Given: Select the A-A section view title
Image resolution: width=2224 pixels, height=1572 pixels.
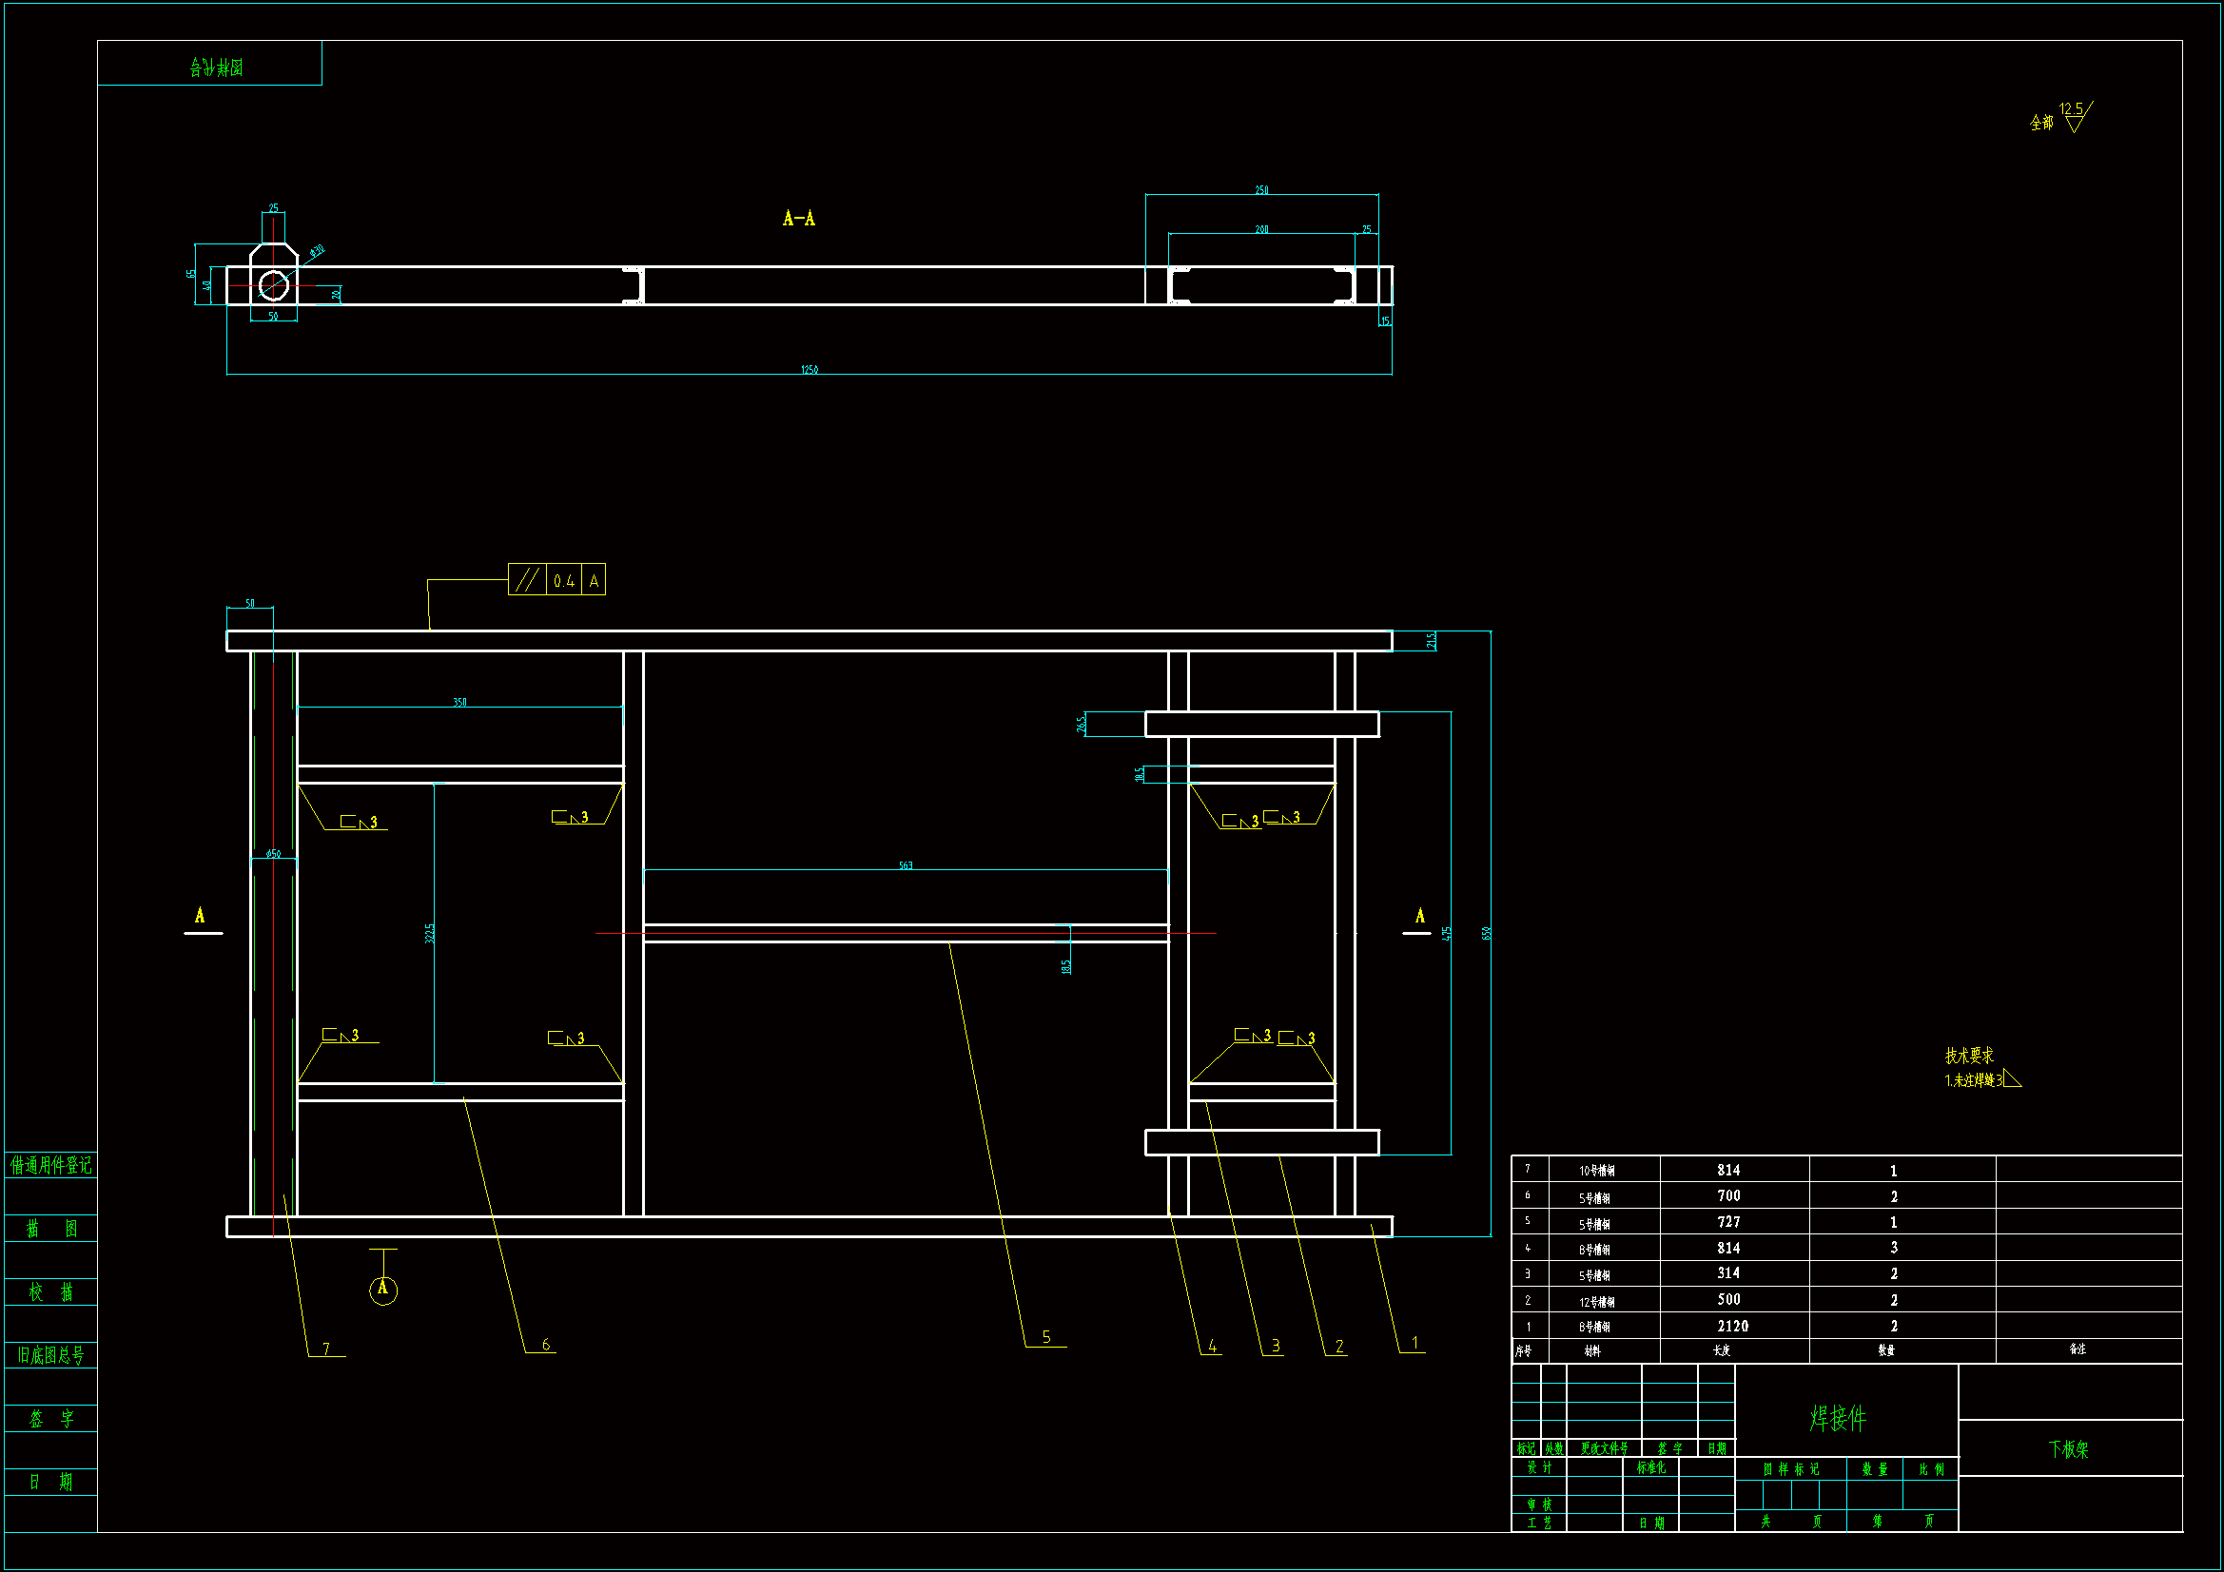Looking at the screenshot, I should 799,219.
